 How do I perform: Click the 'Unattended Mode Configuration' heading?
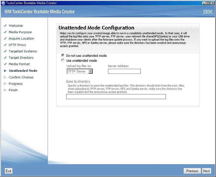[96, 28]
